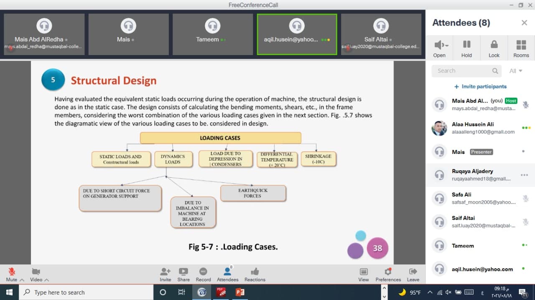
Task: Open PowerPoint from the Windows taskbar
Action: (x=240, y=292)
